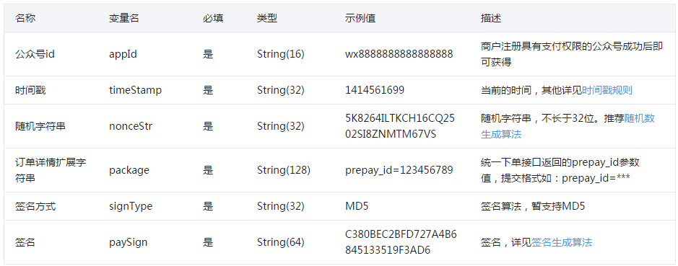Screen dimensions: 678x266
Task: Open the 签名生成算法 link
Action: tap(562, 242)
